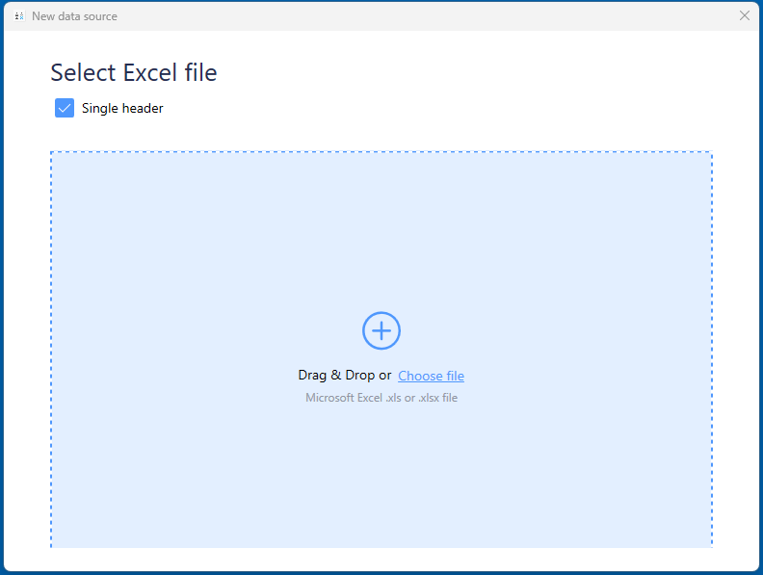
Task: Click the Single header label text
Action: (x=122, y=109)
